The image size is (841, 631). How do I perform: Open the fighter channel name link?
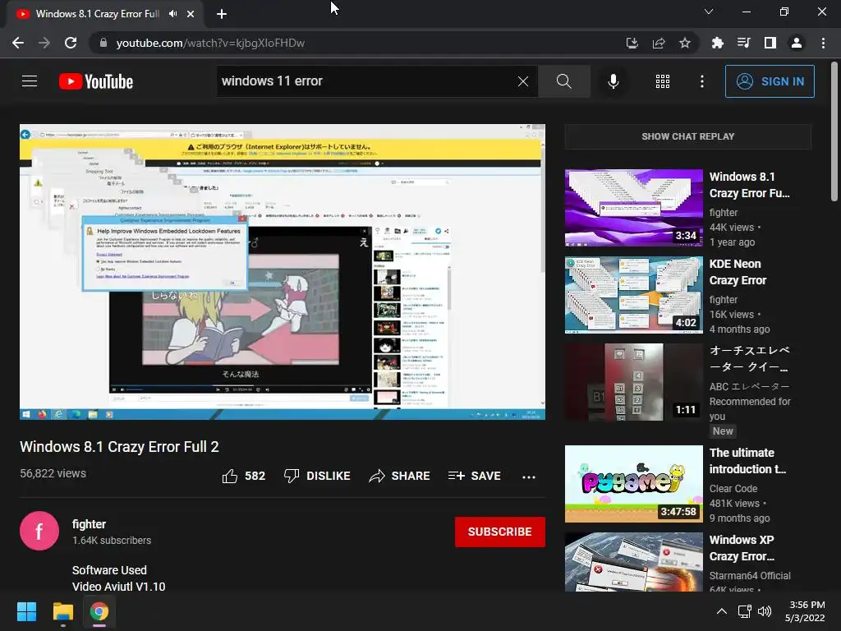[x=89, y=524]
